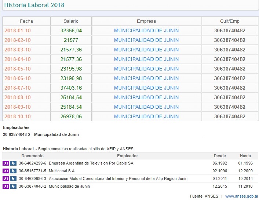Open MUNICIPALIDAD DE JUNIN link for 2018-10-10
Image resolution: width=259 pixels, height=202 pixels.
click(x=146, y=116)
